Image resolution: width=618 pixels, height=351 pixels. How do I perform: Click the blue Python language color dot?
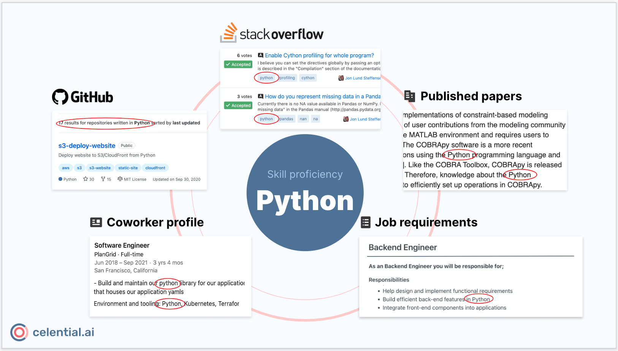(60, 179)
